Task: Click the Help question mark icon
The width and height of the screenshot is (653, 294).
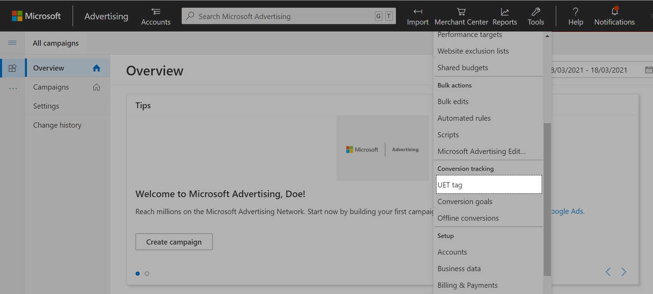Action: pyautogui.click(x=575, y=12)
